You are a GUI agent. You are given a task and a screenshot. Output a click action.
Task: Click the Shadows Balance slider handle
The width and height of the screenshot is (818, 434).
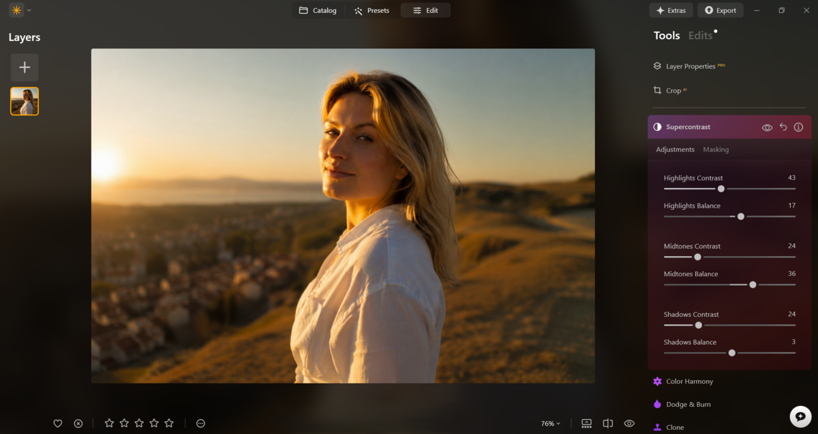tap(732, 353)
